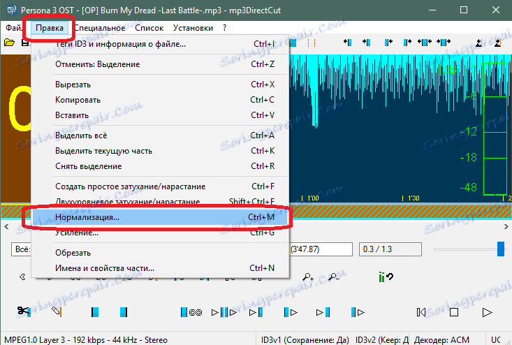Screen dimensions: 512x345
Task: Click the green bars undo-style icon
Action: click(386, 277)
